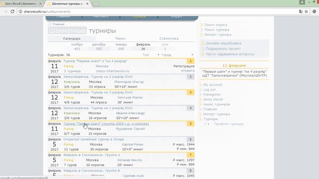Open Поддержать проект link

click(223, 49)
